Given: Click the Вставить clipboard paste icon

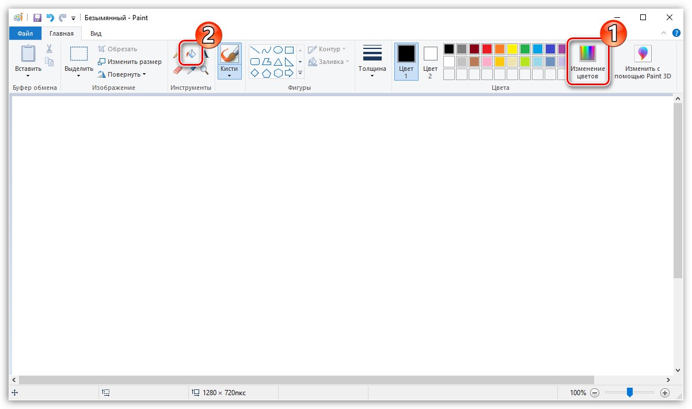Looking at the screenshot, I should click(x=28, y=54).
